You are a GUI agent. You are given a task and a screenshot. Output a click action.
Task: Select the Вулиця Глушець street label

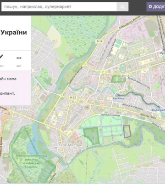tap(111, 115)
